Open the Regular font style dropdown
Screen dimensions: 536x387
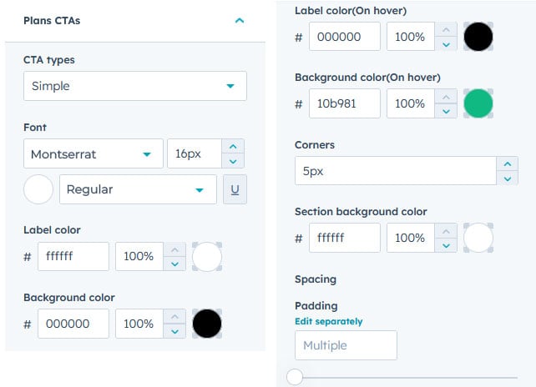138,189
